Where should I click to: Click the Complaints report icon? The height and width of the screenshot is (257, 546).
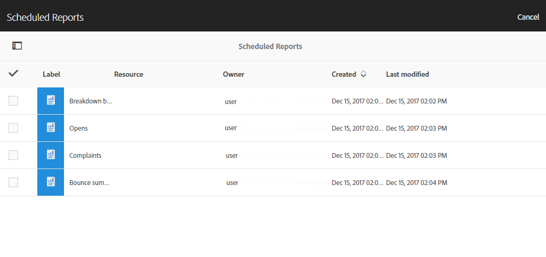(x=51, y=155)
